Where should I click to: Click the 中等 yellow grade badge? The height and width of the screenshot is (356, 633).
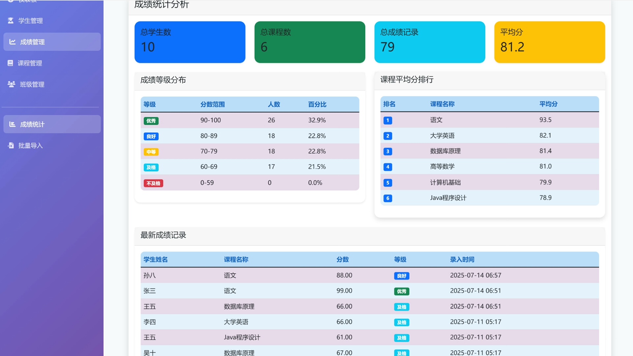pos(151,152)
